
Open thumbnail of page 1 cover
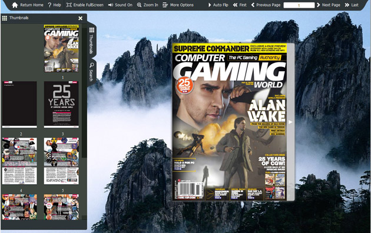point(61,48)
